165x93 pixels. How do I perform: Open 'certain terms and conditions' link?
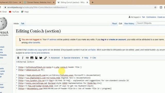(37, 53)
